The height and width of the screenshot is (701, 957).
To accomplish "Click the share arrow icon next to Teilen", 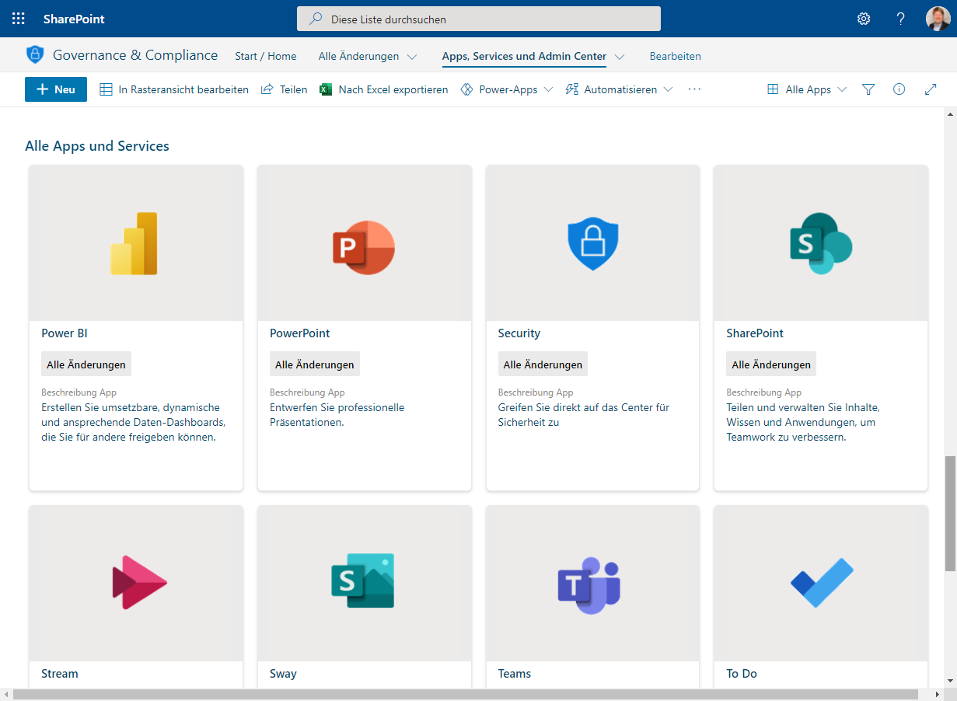I will [x=267, y=89].
